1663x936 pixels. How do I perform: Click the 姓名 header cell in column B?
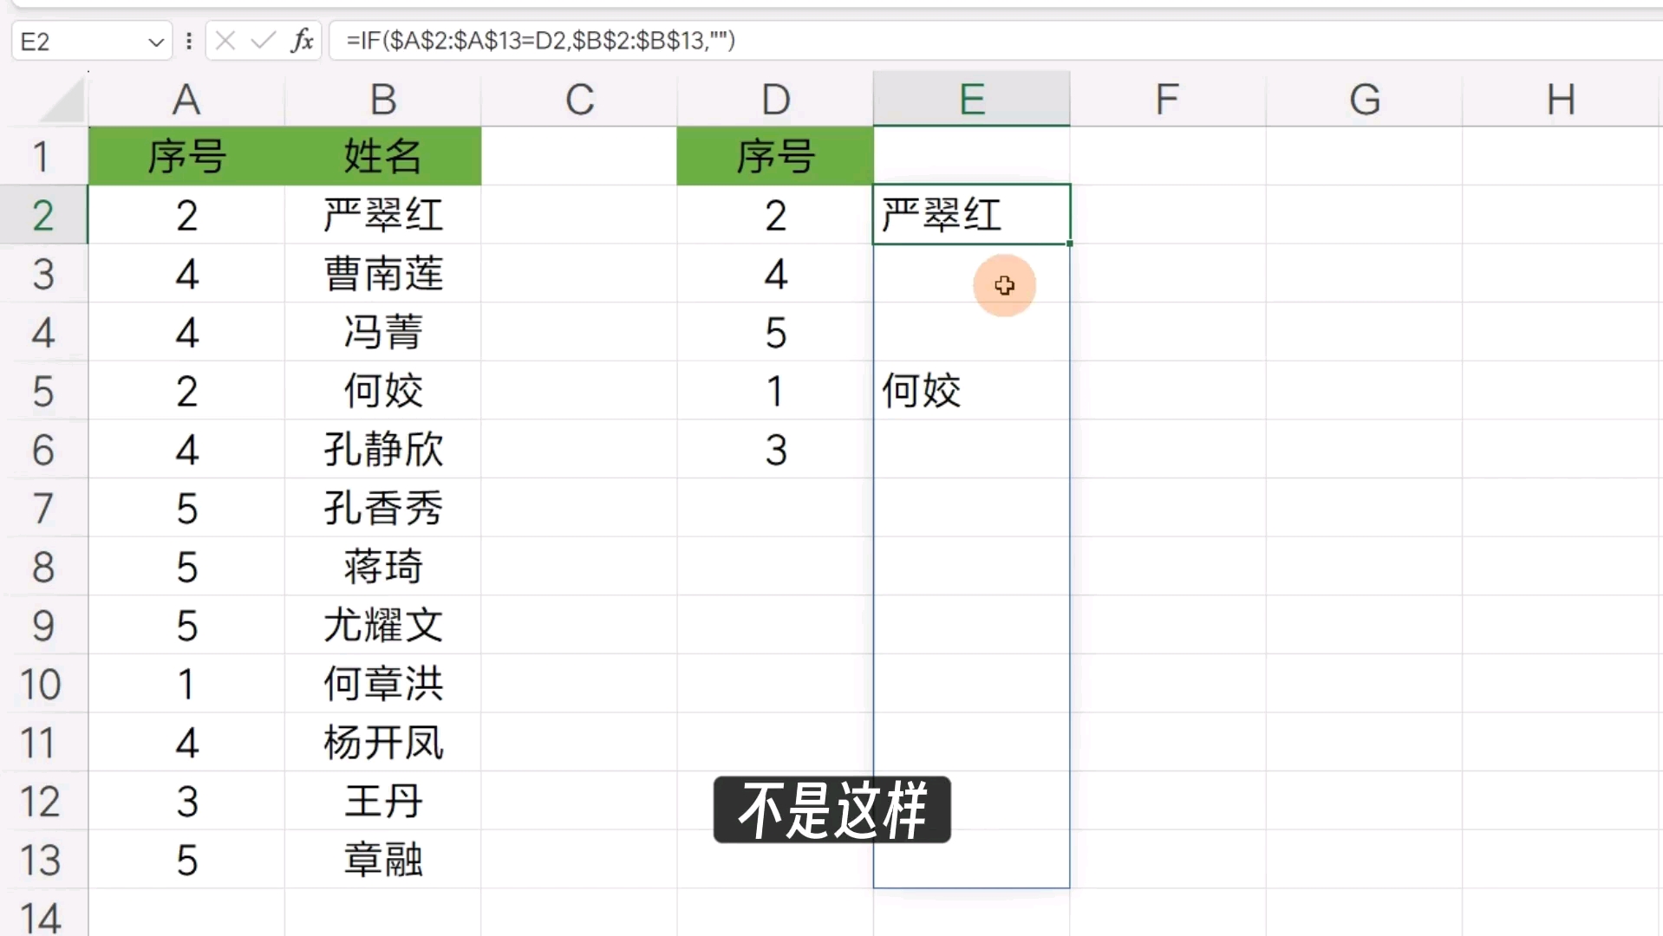382,157
